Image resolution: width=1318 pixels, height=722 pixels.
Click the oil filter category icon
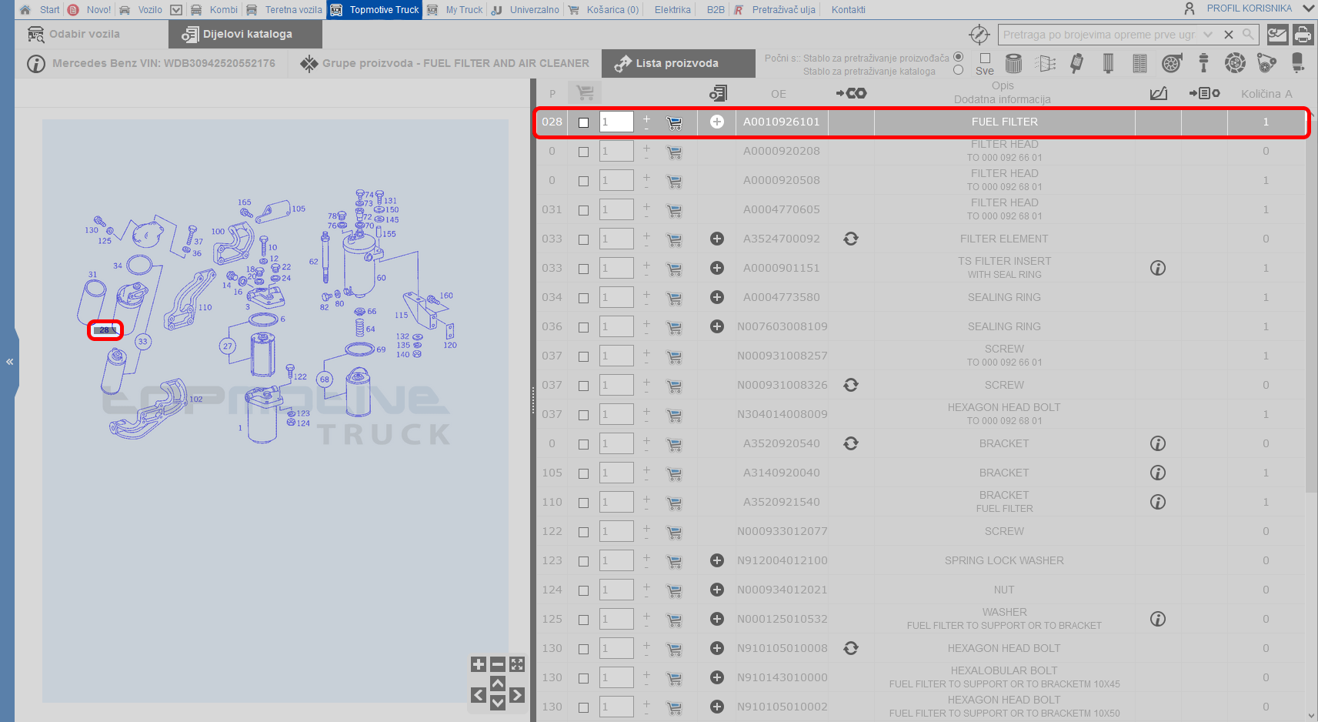(x=1013, y=63)
